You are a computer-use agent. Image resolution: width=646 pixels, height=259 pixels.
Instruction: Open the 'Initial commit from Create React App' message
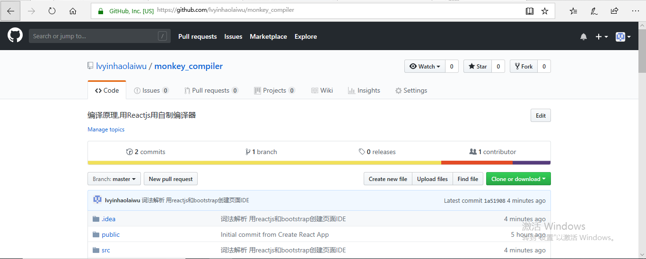click(x=275, y=234)
